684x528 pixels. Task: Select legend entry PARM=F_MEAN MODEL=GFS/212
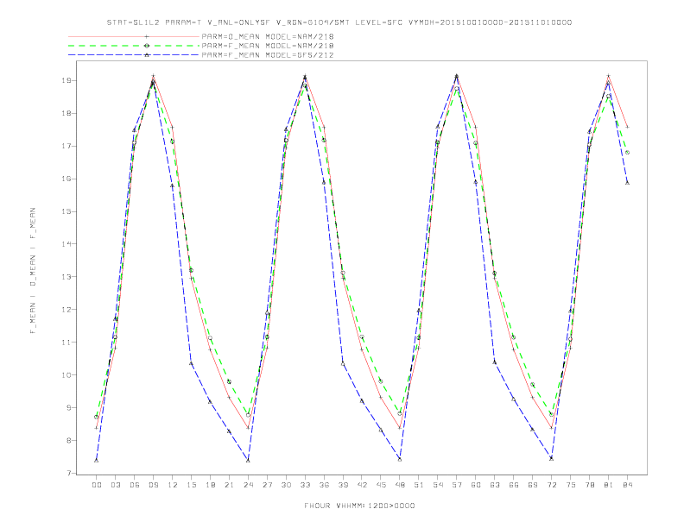268,55
